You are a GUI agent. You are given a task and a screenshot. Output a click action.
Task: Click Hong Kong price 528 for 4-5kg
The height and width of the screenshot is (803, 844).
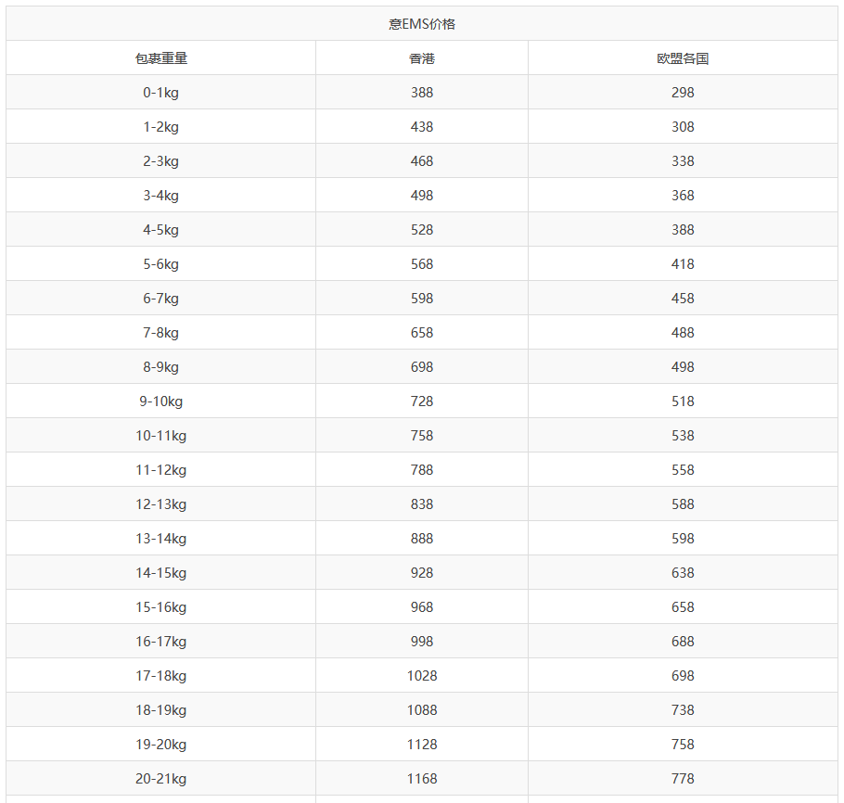coord(422,230)
